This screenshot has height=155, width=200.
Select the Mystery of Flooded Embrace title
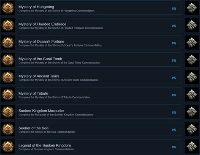[x=42, y=24]
